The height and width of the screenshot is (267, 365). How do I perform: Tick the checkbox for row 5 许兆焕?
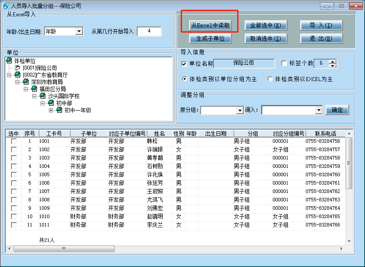[14, 174]
